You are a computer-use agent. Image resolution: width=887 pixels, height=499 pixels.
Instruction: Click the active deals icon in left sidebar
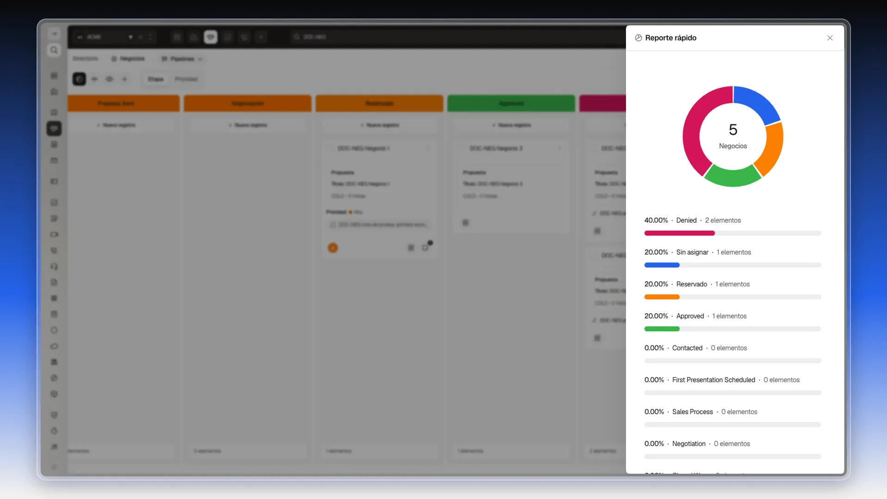(54, 128)
